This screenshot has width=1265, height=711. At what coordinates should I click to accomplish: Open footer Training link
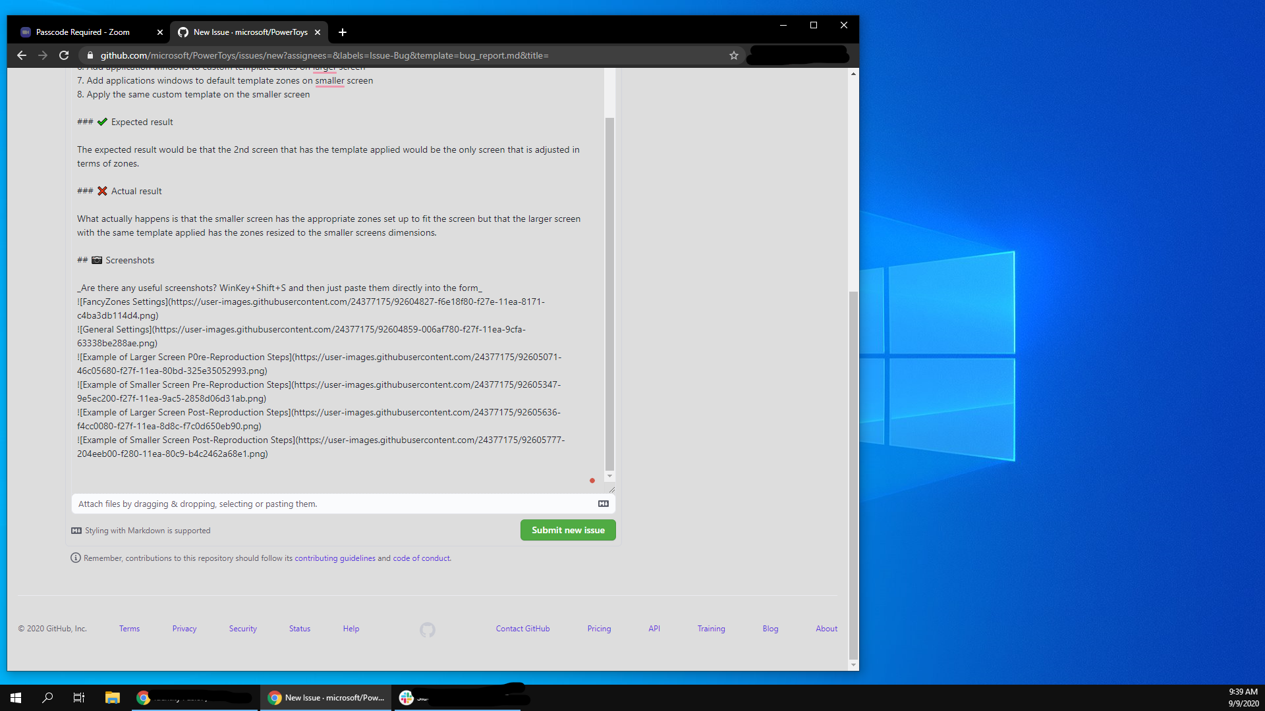[712, 629]
